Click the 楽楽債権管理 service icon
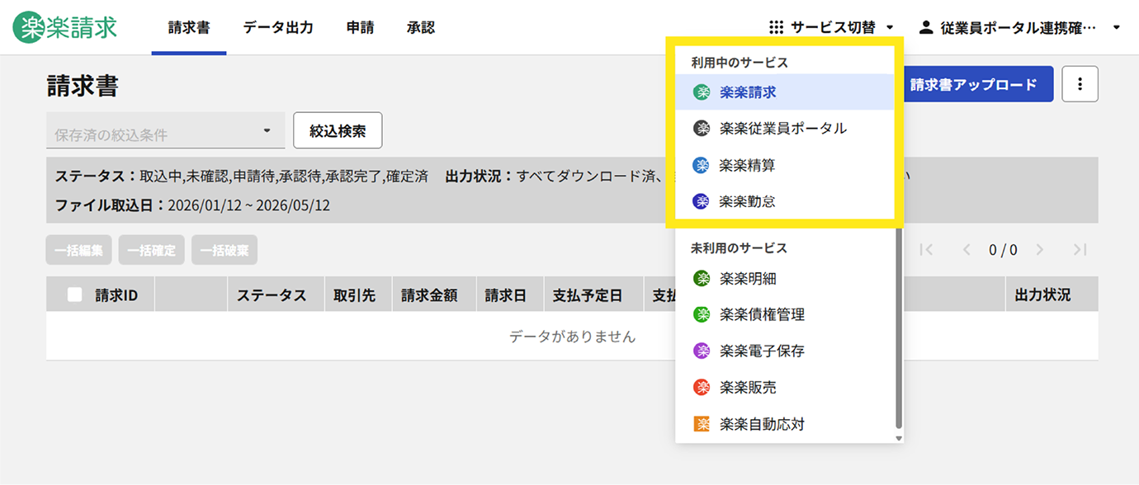Screen dimensions: 1139x485 click(x=702, y=314)
